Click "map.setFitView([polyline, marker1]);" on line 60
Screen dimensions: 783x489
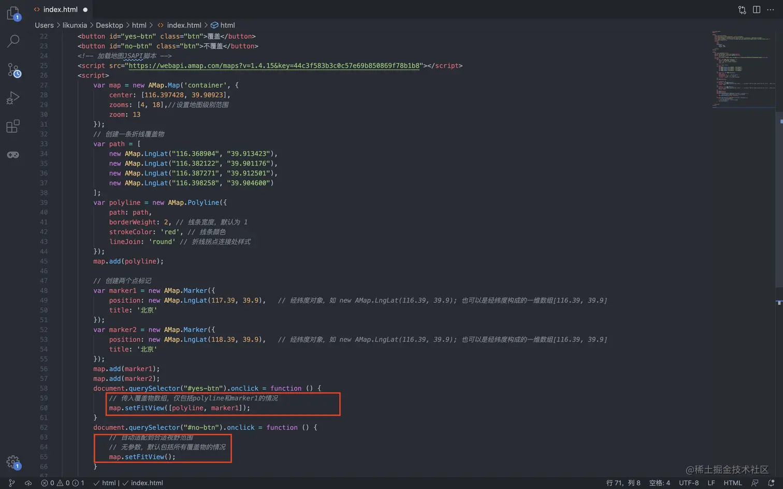tap(180, 408)
